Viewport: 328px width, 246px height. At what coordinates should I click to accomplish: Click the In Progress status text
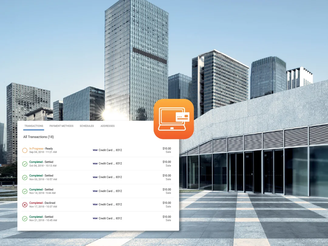[x=37, y=148]
